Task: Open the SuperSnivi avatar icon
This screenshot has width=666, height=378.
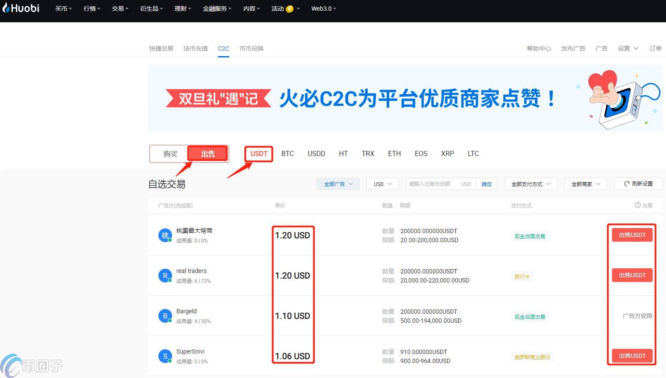Action: click(x=165, y=356)
